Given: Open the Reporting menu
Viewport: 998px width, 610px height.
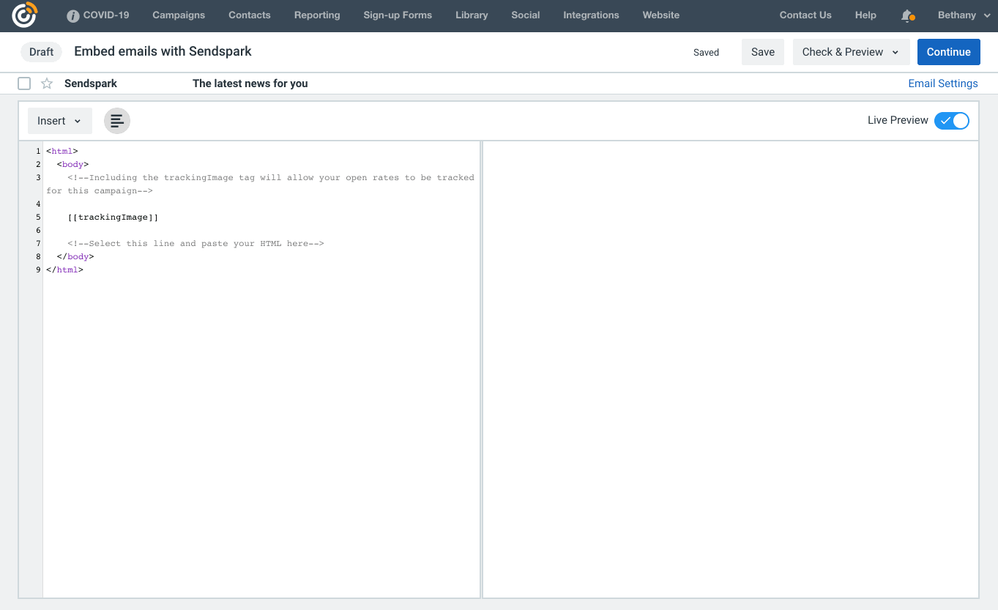Looking at the screenshot, I should pos(317,15).
